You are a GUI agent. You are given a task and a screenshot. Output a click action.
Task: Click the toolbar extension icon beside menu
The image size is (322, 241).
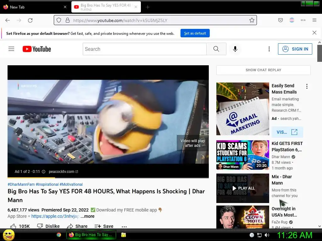coord(303,20)
